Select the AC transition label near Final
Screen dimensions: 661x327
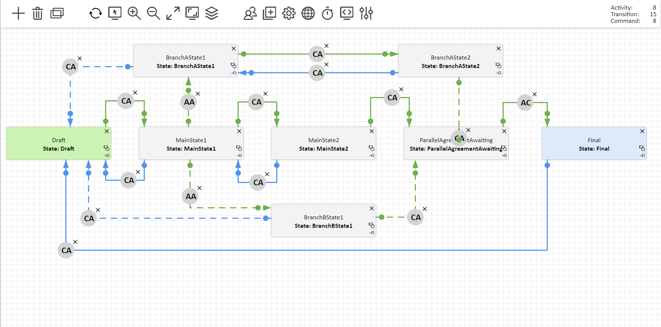[526, 103]
